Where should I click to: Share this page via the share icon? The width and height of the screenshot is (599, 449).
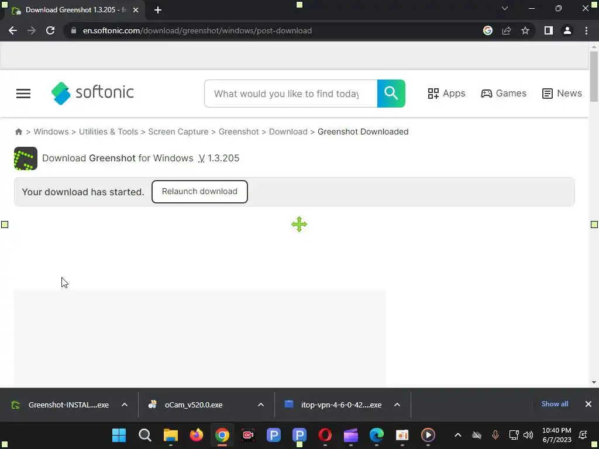click(507, 30)
